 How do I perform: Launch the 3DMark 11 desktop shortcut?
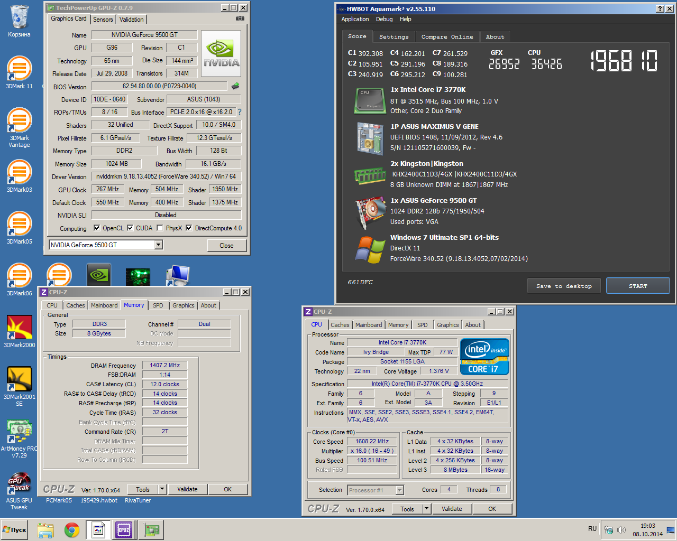click(x=19, y=72)
